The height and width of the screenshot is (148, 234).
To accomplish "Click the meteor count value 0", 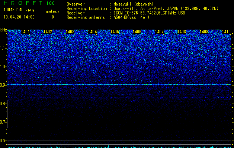I will click(x=53, y=17).
